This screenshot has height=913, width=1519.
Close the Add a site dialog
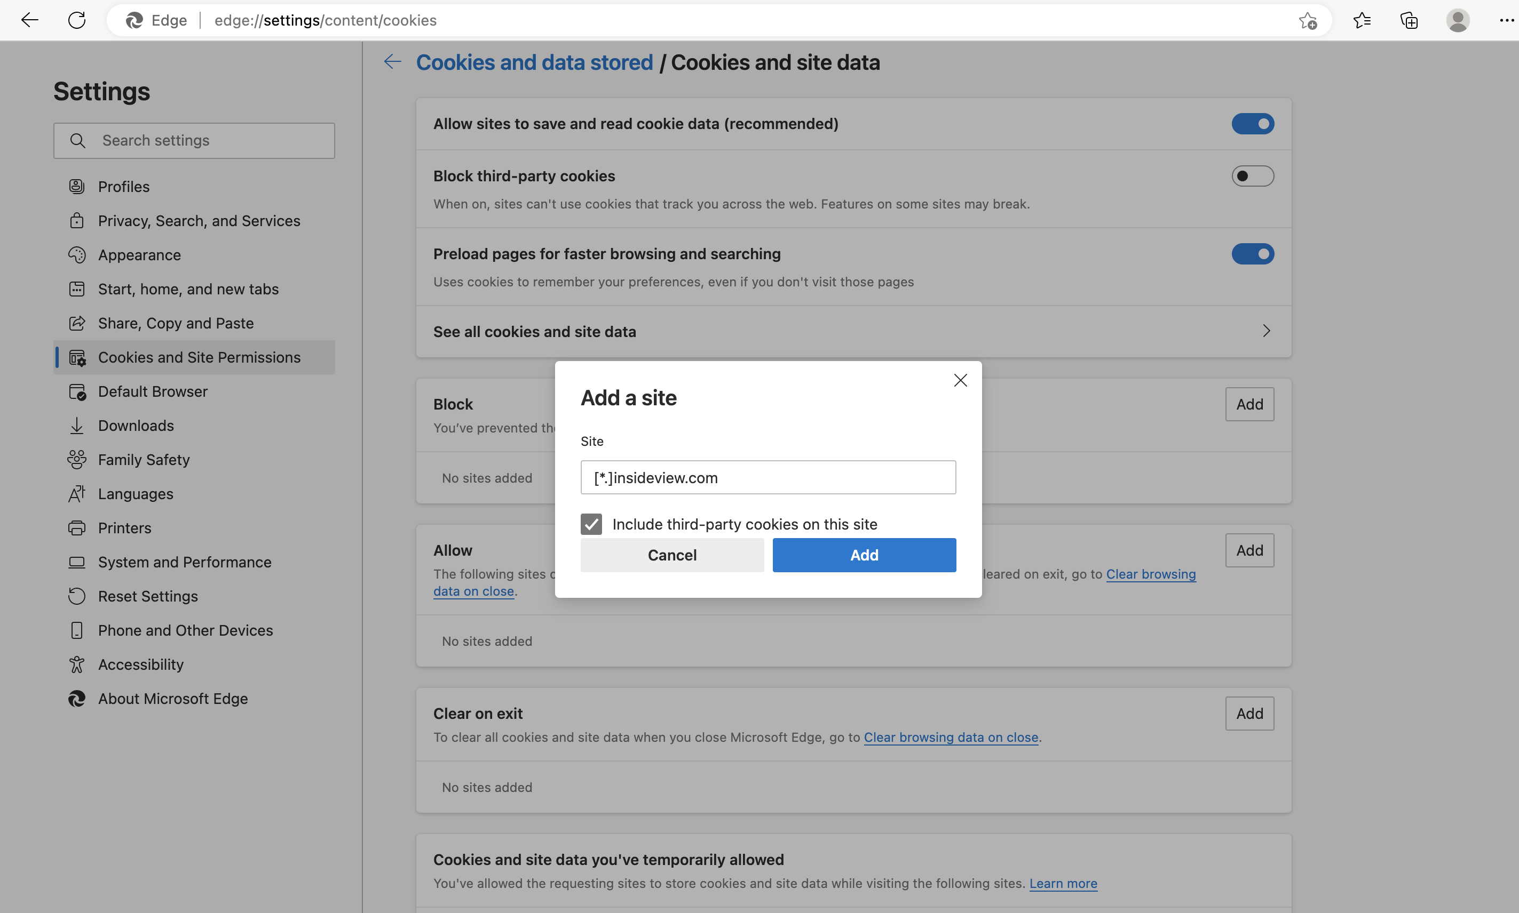click(960, 380)
